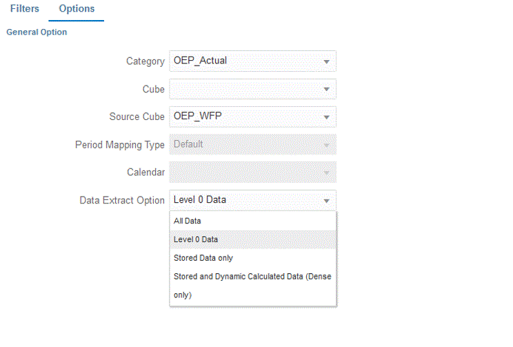Choose All Data from the list

(188, 221)
